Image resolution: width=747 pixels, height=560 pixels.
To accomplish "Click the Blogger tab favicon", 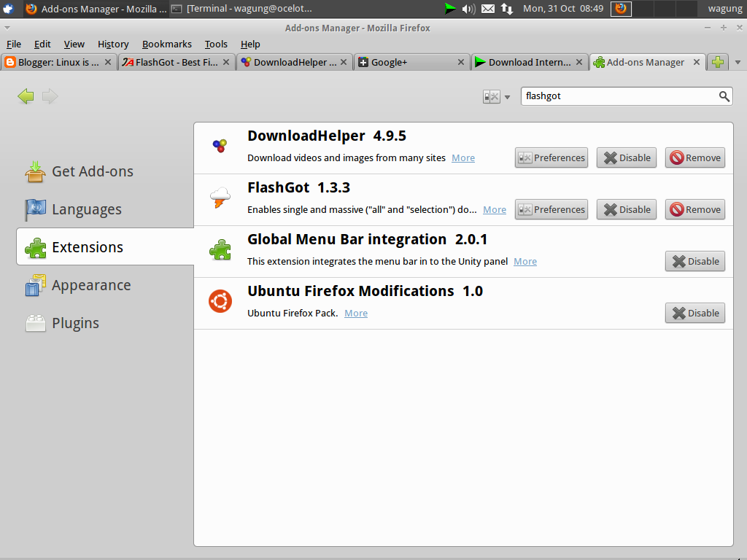I will [x=9, y=63].
